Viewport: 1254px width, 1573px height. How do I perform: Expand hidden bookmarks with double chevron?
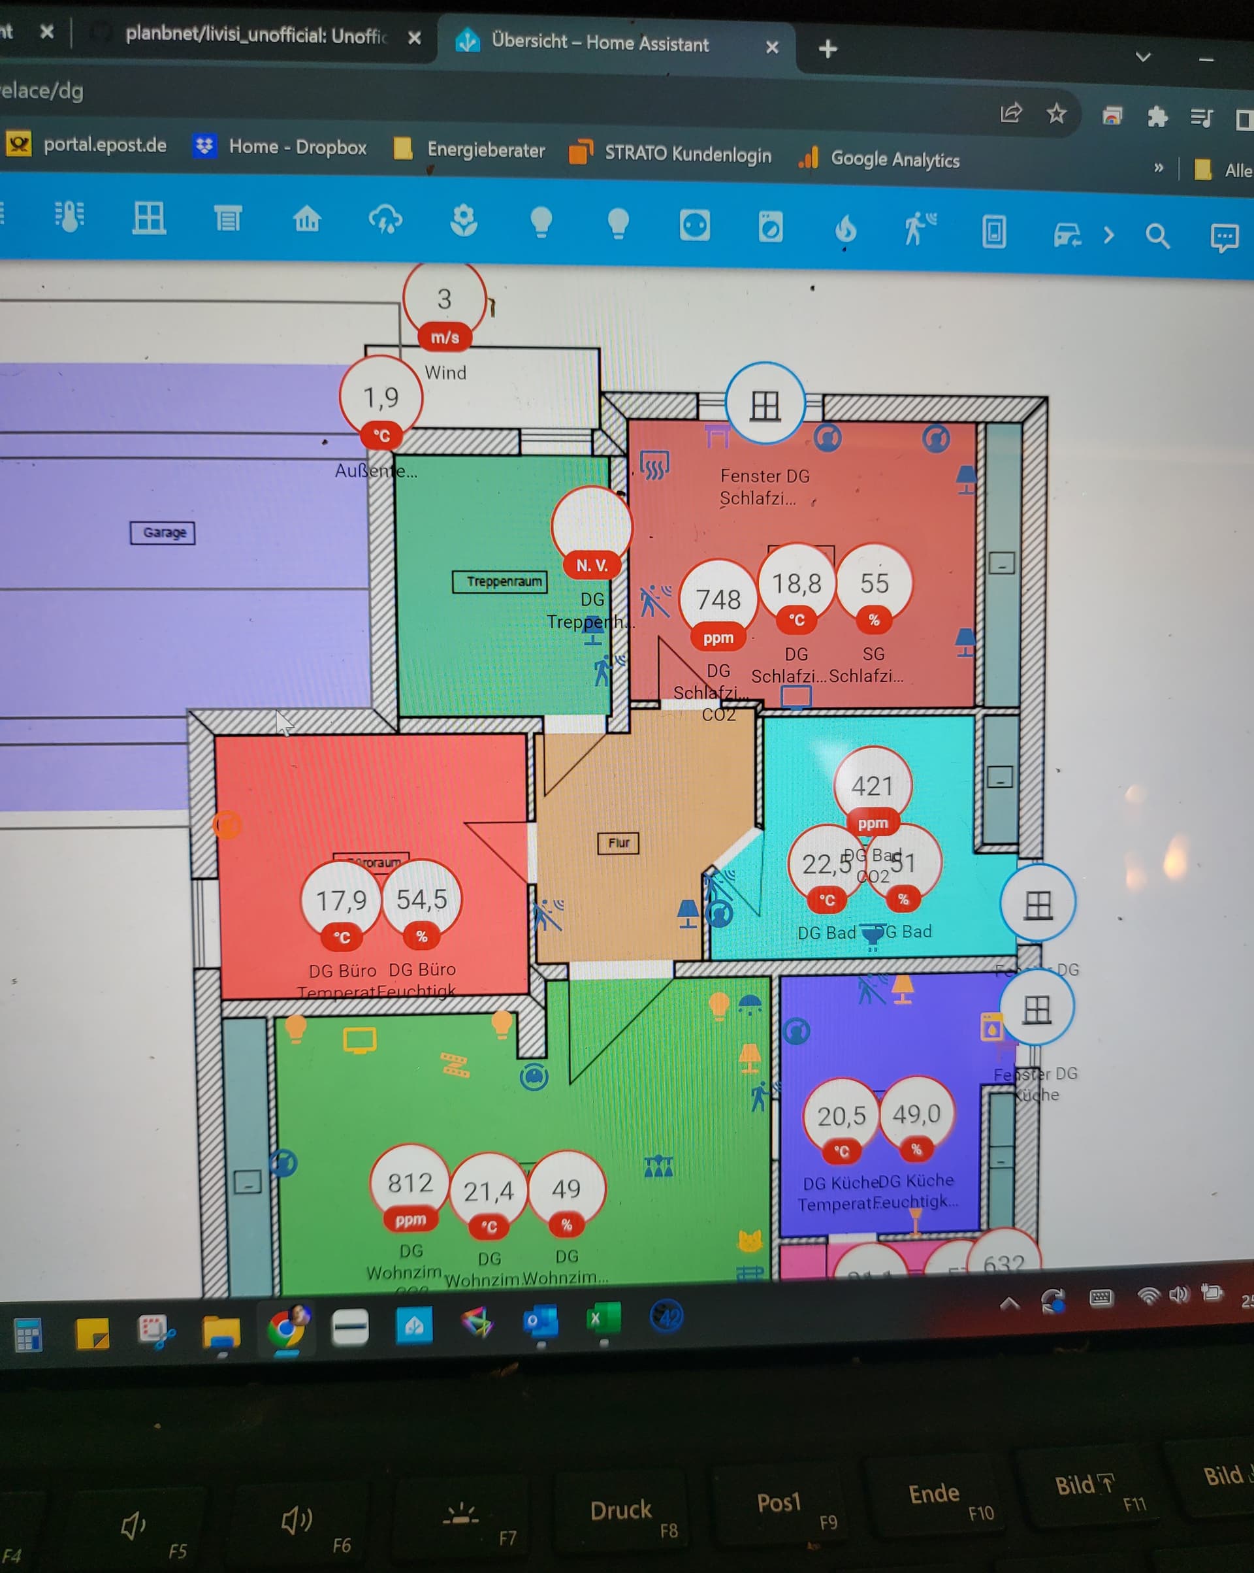[1159, 168]
